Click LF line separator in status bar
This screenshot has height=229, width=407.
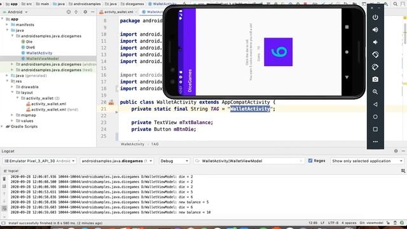[322, 223]
